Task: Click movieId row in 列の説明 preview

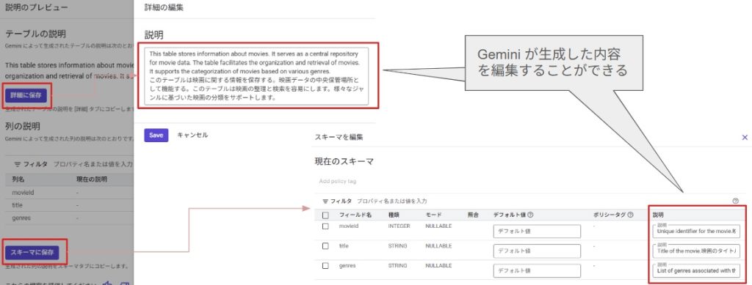Action: [69, 193]
